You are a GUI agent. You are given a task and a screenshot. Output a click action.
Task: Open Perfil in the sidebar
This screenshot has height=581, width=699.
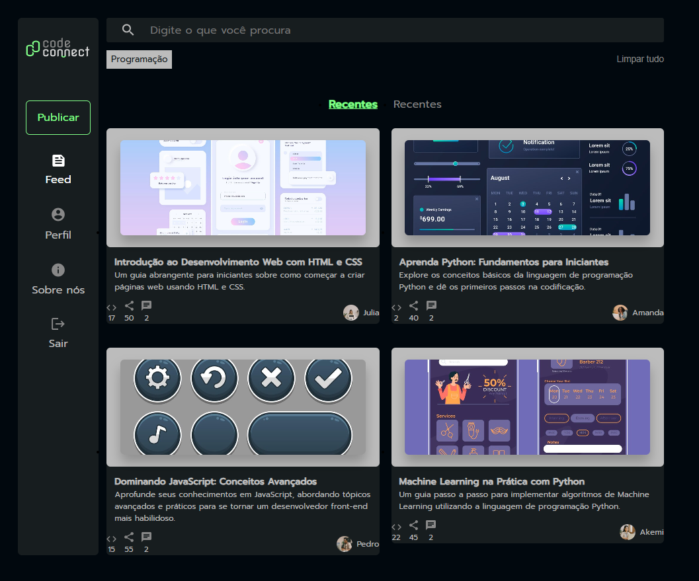[x=58, y=224]
